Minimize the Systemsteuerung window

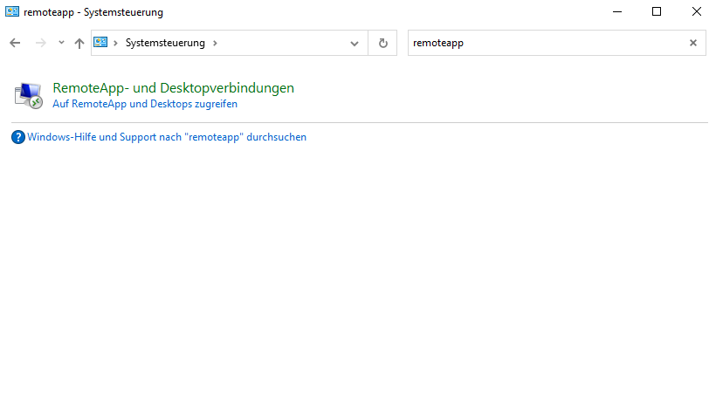pos(617,12)
